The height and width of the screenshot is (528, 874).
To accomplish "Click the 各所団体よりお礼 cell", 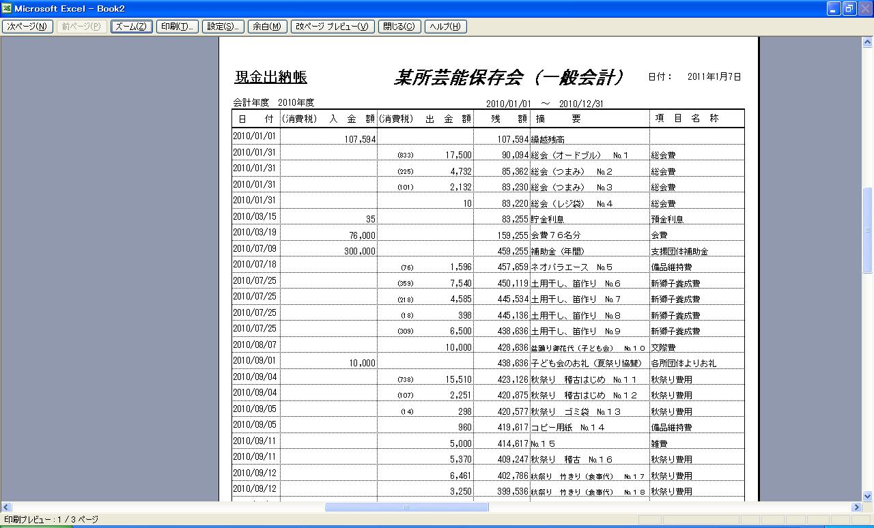I will tap(683, 364).
